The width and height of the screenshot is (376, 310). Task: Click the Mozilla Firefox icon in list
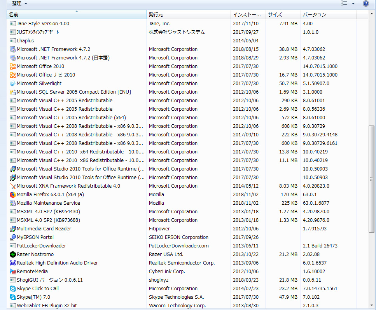coord(13,195)
